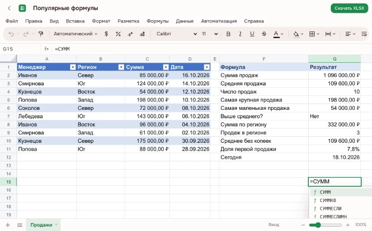372x231 pixels.
Task: Click the fx insert function icon
Action: pos(46,49)
